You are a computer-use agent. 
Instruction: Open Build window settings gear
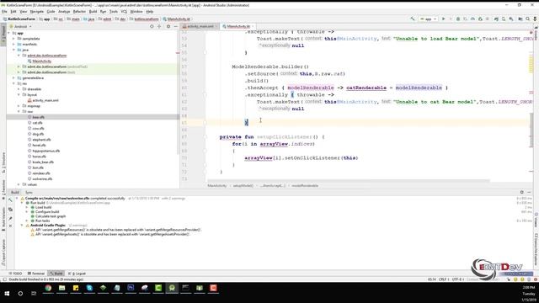coord(522,193)
